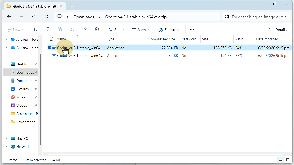Open the View dropdown
Image resolution: width=294 pixels, height=165 pixels.
140,29
